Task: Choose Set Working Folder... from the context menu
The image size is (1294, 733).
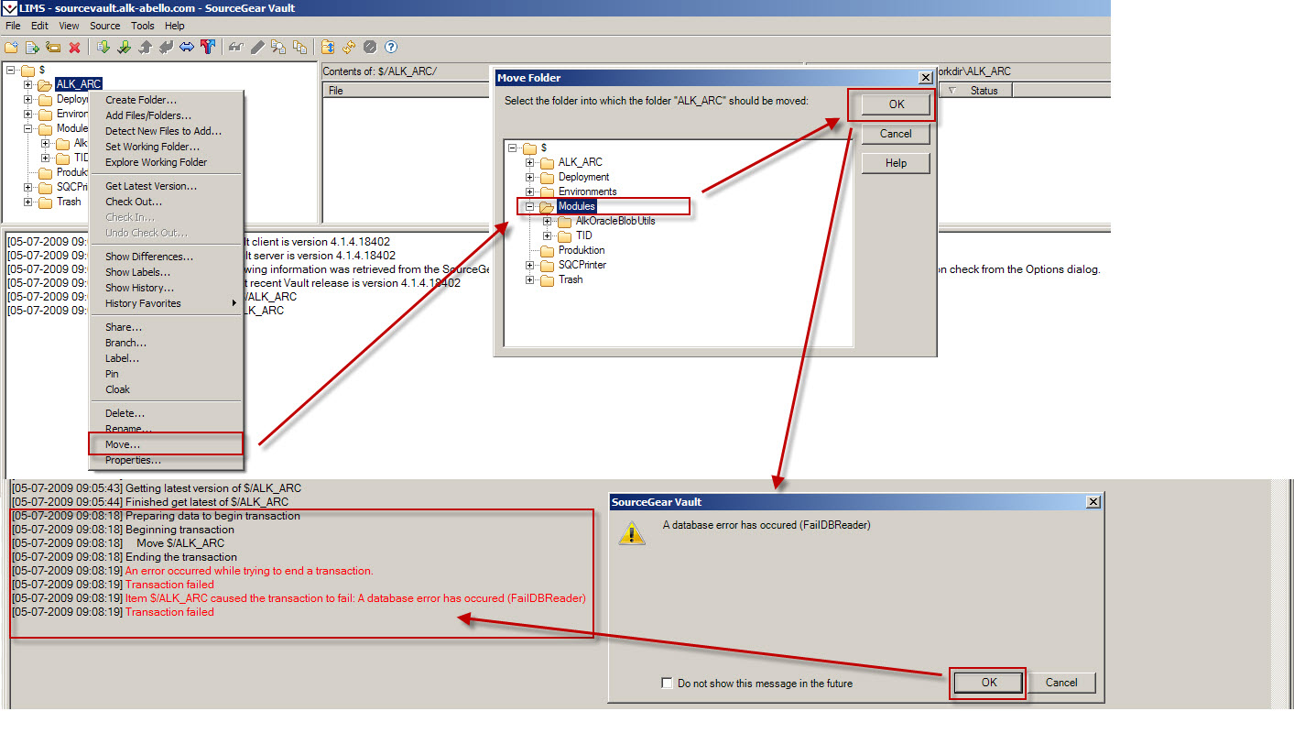Action: 166,147
